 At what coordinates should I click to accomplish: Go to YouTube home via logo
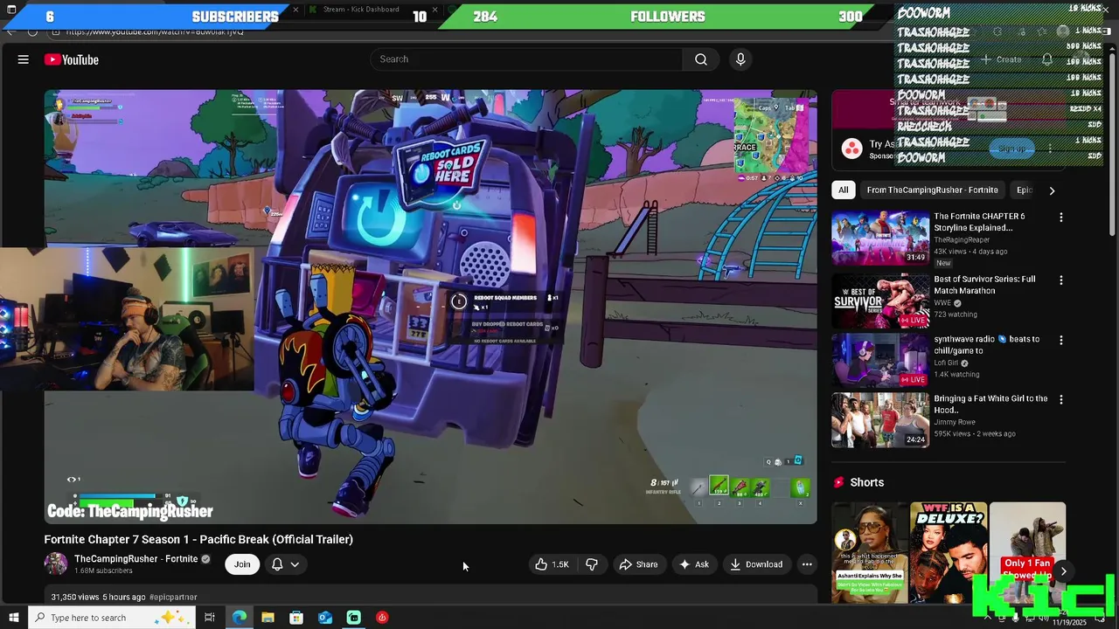coord(72,59)
